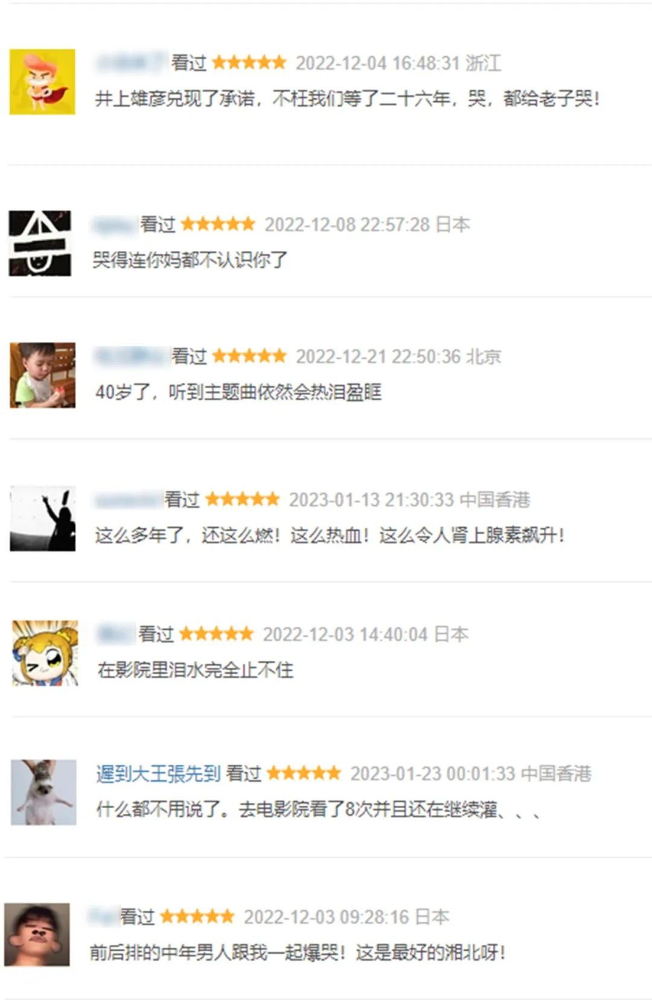652x1000 pixels.
Task: Click the black-and-white graphic avatar
Action: click(40, 243)
